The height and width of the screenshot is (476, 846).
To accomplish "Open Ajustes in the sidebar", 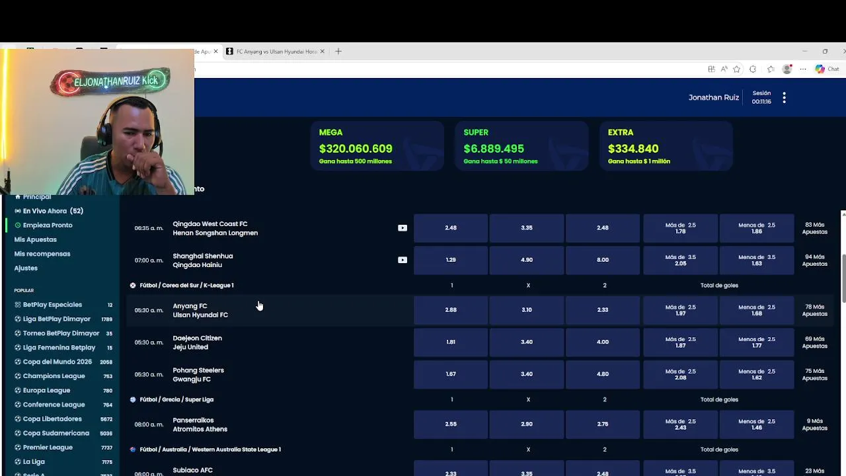I will coord(26,268).
